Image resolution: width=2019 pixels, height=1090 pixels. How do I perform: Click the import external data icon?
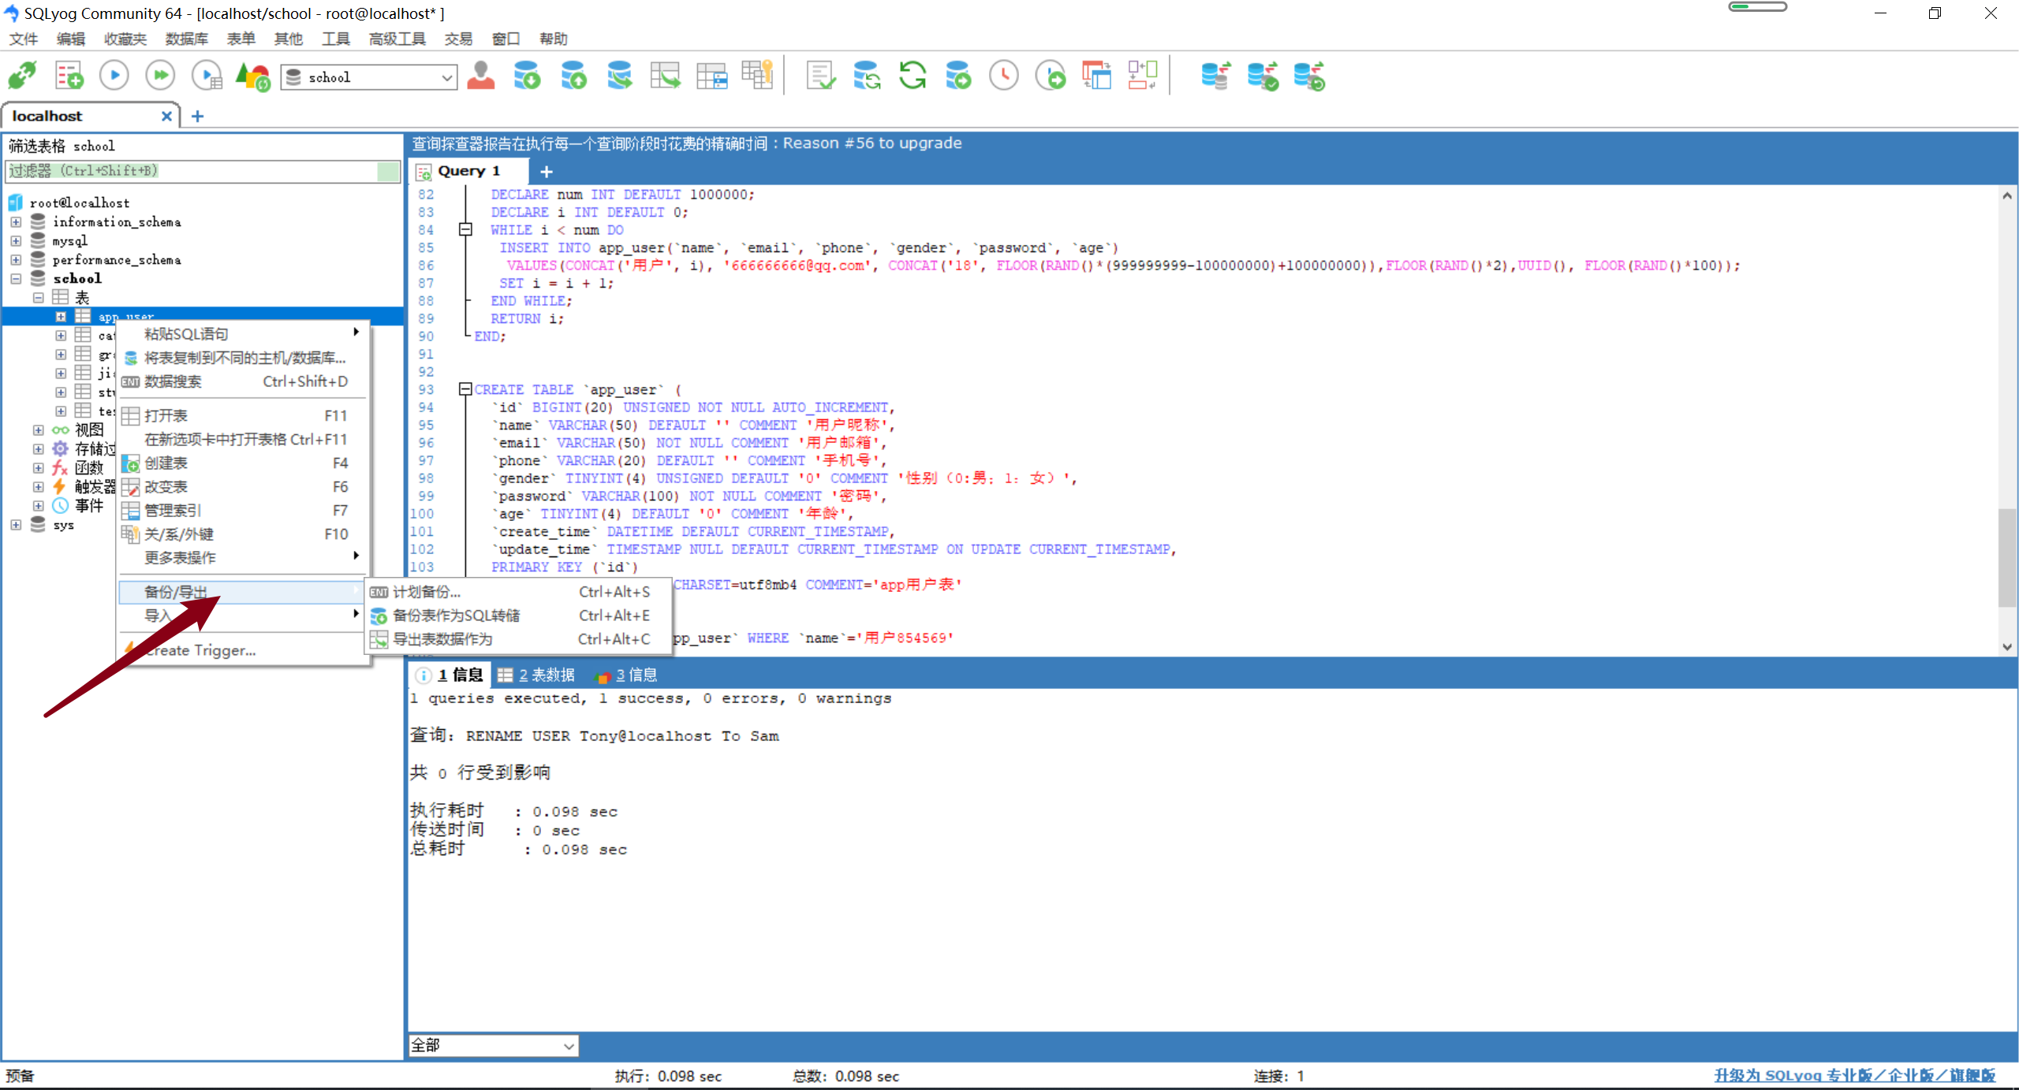coord(527,76)
